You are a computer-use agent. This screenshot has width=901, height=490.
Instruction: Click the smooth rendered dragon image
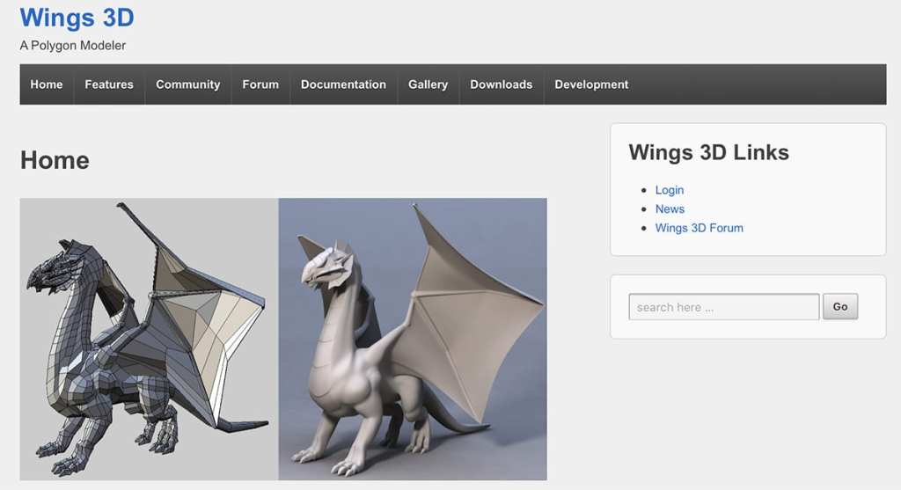click(x=413, y=339)
